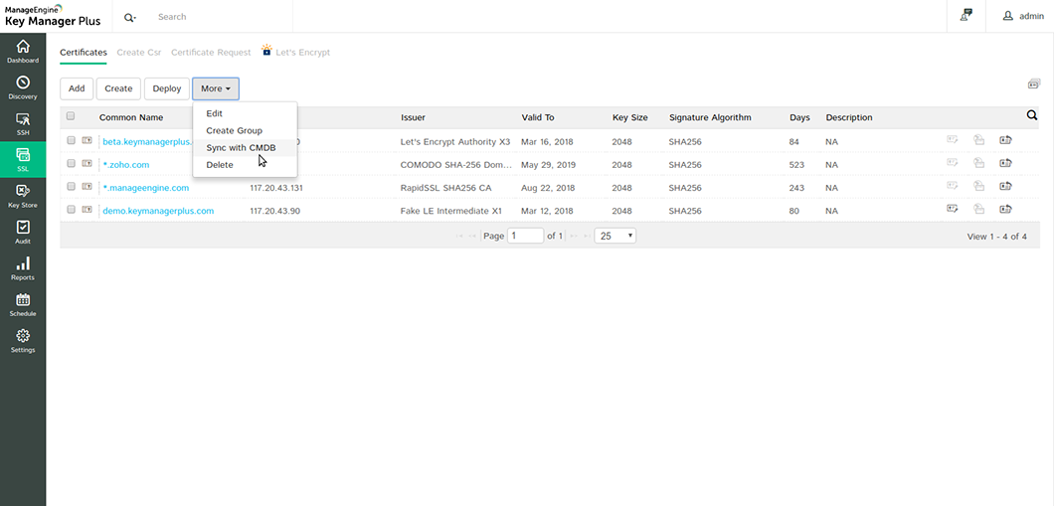Focus the top Search field

click(222, 17)
